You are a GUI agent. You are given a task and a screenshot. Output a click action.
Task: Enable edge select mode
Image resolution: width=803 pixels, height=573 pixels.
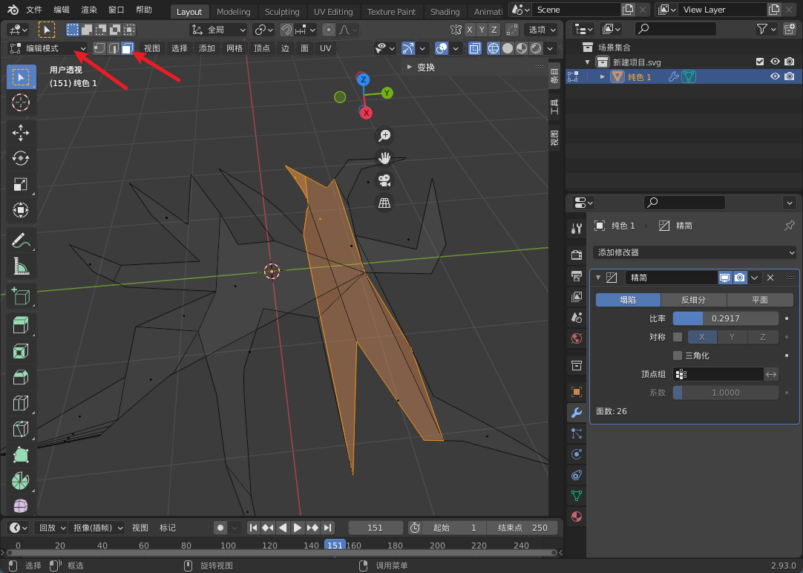114,48
